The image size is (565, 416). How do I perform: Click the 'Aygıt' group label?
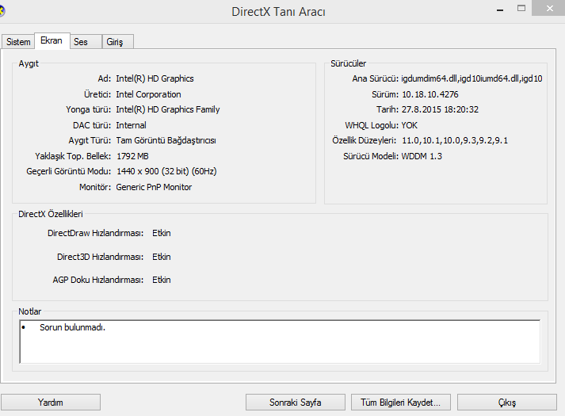(x=29, y=63)
